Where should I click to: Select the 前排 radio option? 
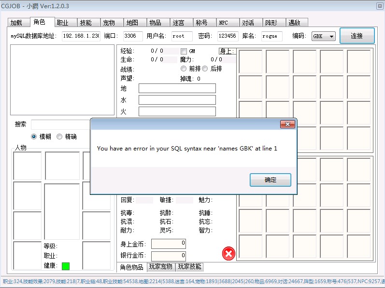coord(184,69)
